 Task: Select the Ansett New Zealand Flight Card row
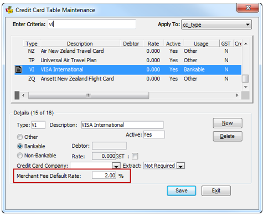[128, 79]
